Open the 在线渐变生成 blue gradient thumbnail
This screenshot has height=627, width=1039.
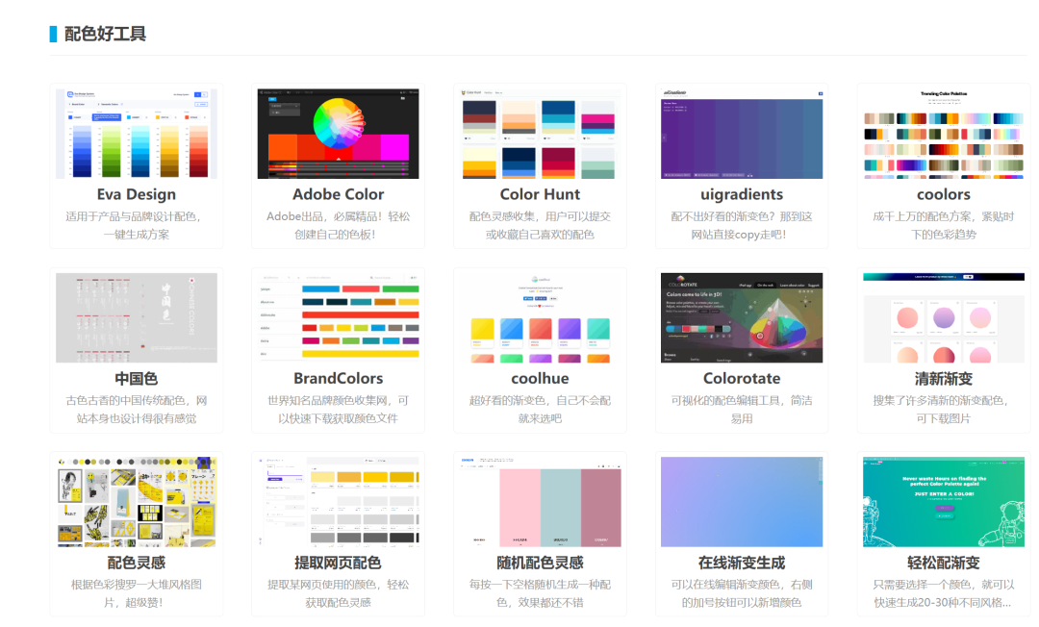coord(742,502)
